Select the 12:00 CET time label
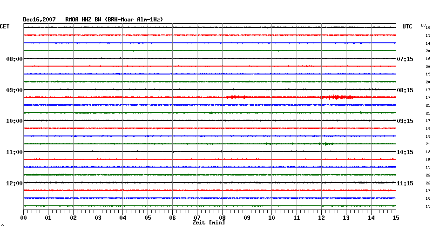433x230 pixels. [x=14, y=183]
